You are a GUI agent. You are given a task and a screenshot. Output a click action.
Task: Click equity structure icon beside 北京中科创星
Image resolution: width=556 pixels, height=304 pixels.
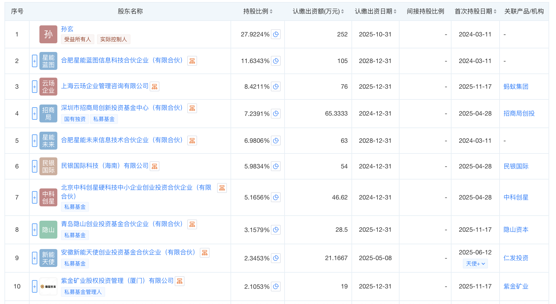coord(222,188)
